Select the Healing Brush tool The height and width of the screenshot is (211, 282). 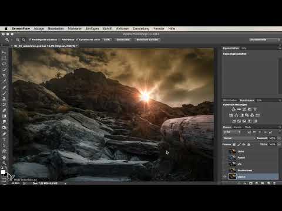[4, 87]
